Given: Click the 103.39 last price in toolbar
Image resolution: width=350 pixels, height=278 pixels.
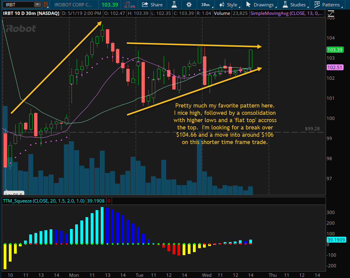Looking at the screenshot, I should click(110, 5).
